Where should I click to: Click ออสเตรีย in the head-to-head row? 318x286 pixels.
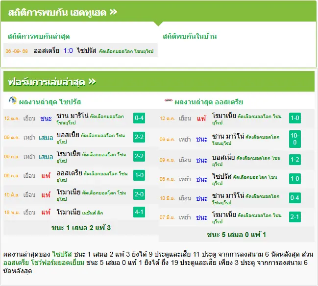tap(47, 50)
